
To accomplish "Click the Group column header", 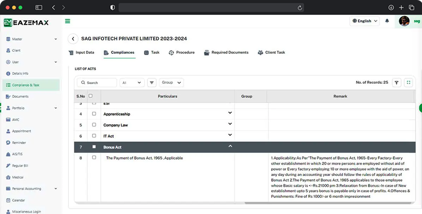I will (247, 96).
